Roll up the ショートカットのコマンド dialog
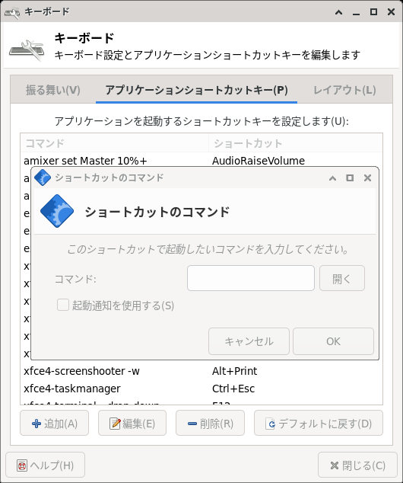 click(332, 178)
